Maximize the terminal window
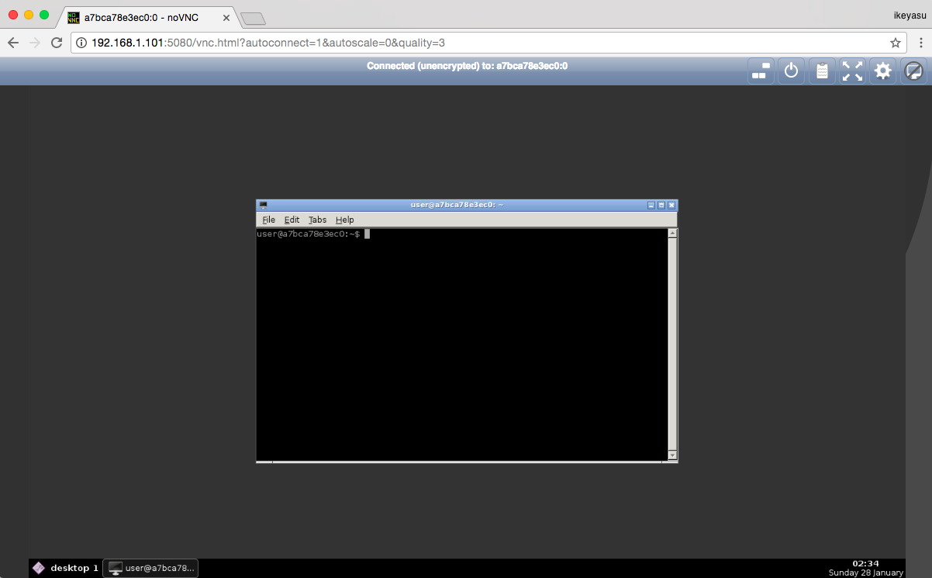932x578 pixels. 661,206
